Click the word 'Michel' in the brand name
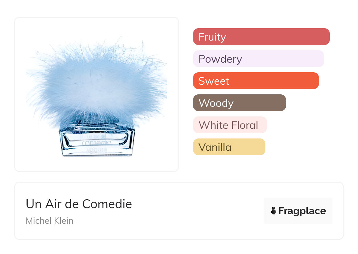This screenshot has width=358, height=254. tap(37, 220)
